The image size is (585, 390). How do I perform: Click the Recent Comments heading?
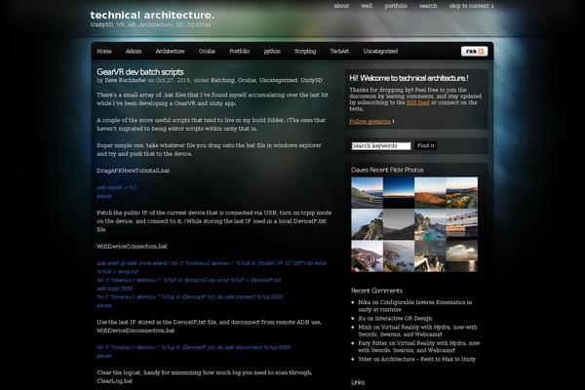point(376,291)
